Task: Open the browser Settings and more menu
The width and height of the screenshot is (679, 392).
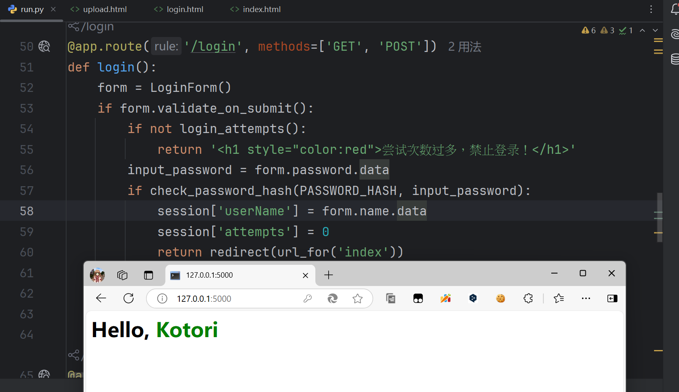Action: pos(586,298)
